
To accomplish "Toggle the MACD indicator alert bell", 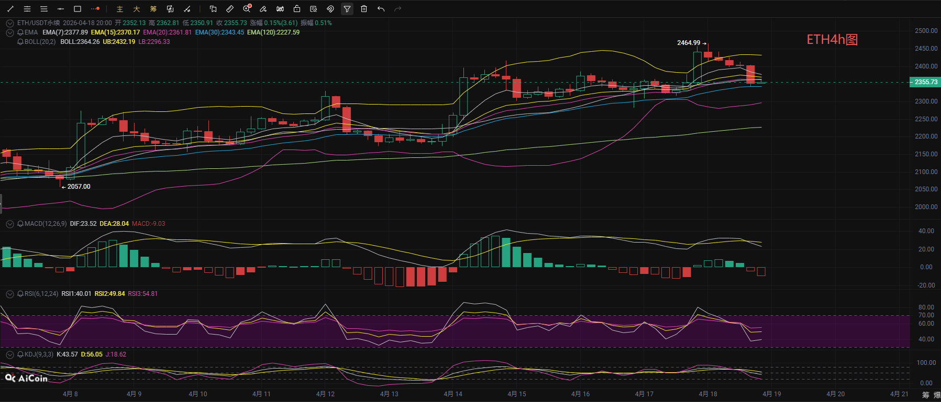I will pyautogui.click(x=20, y=224).
